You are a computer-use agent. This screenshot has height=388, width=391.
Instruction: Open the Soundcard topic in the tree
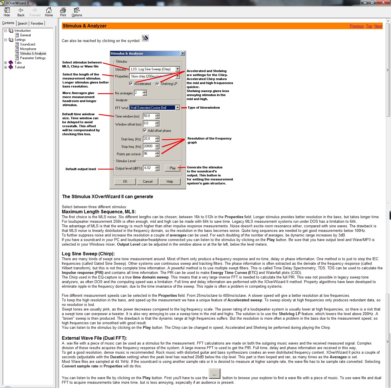pyautogui.click(x=27, y=44)
